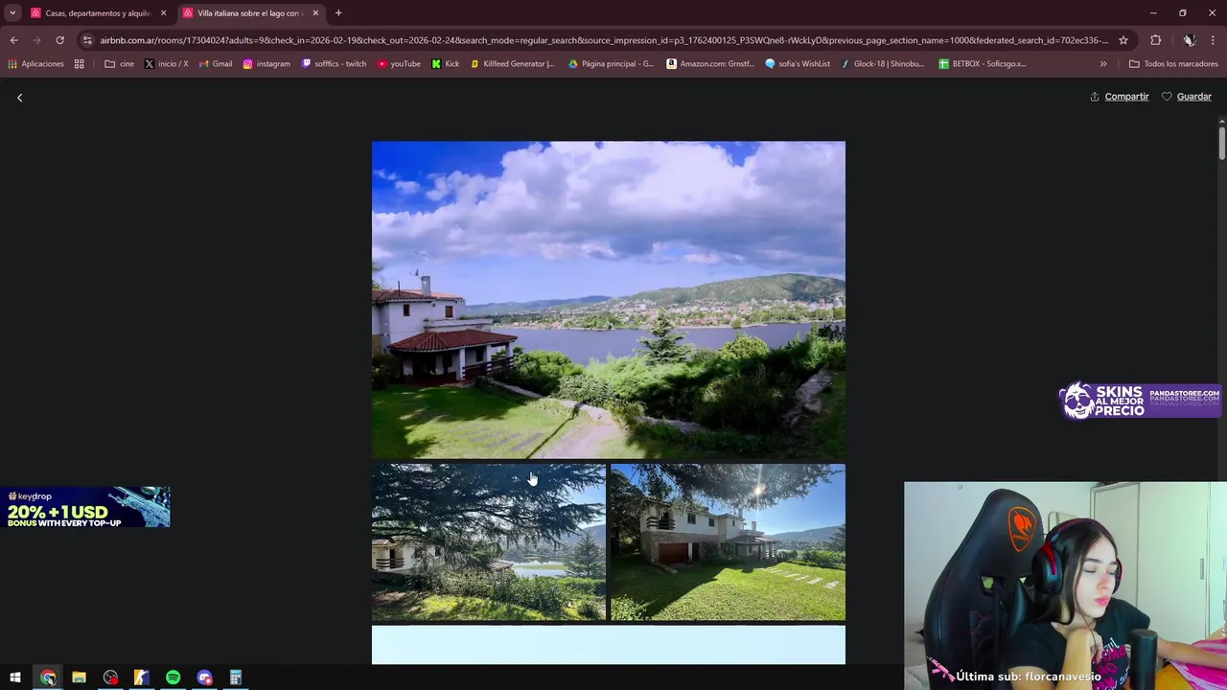1227x690 pixels.
Task: Open the Todos los marcadores folder
Action: pyautogui.click(x=1173, y=64)
